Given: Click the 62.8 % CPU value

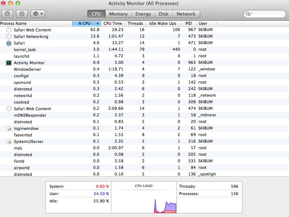Looking at the screenshot, I should (95, 30).
